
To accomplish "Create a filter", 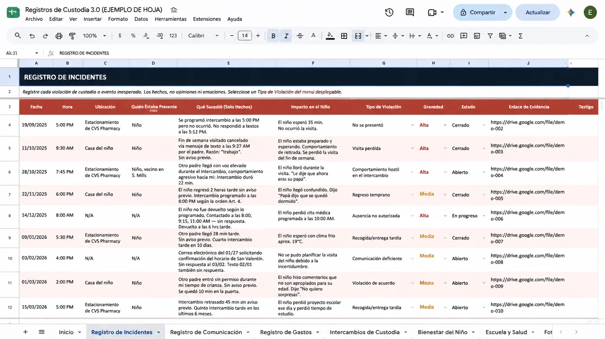I will pyautogui.click(x=490, y=36).
